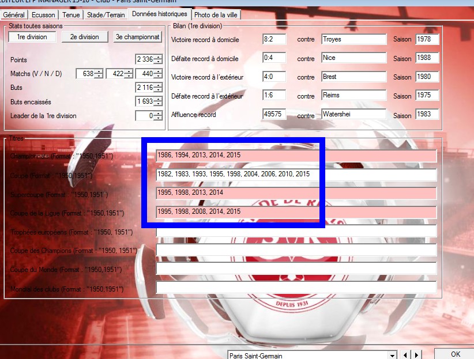Image resolution: width=474 pixels, height=359 pixels.
Task: Edit Défaite record à l'extérieur score field
Action: (x=274, y=96)
